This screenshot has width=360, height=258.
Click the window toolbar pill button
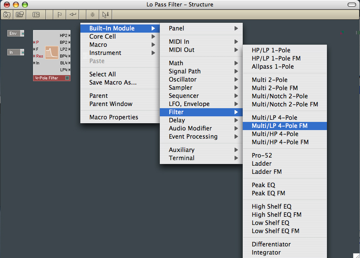coord(352,5)
